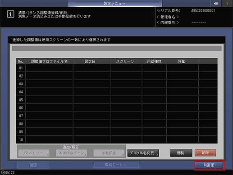Click the 複製 button
This screenshot has height=175, width=233.
click(x=181, y=153)
